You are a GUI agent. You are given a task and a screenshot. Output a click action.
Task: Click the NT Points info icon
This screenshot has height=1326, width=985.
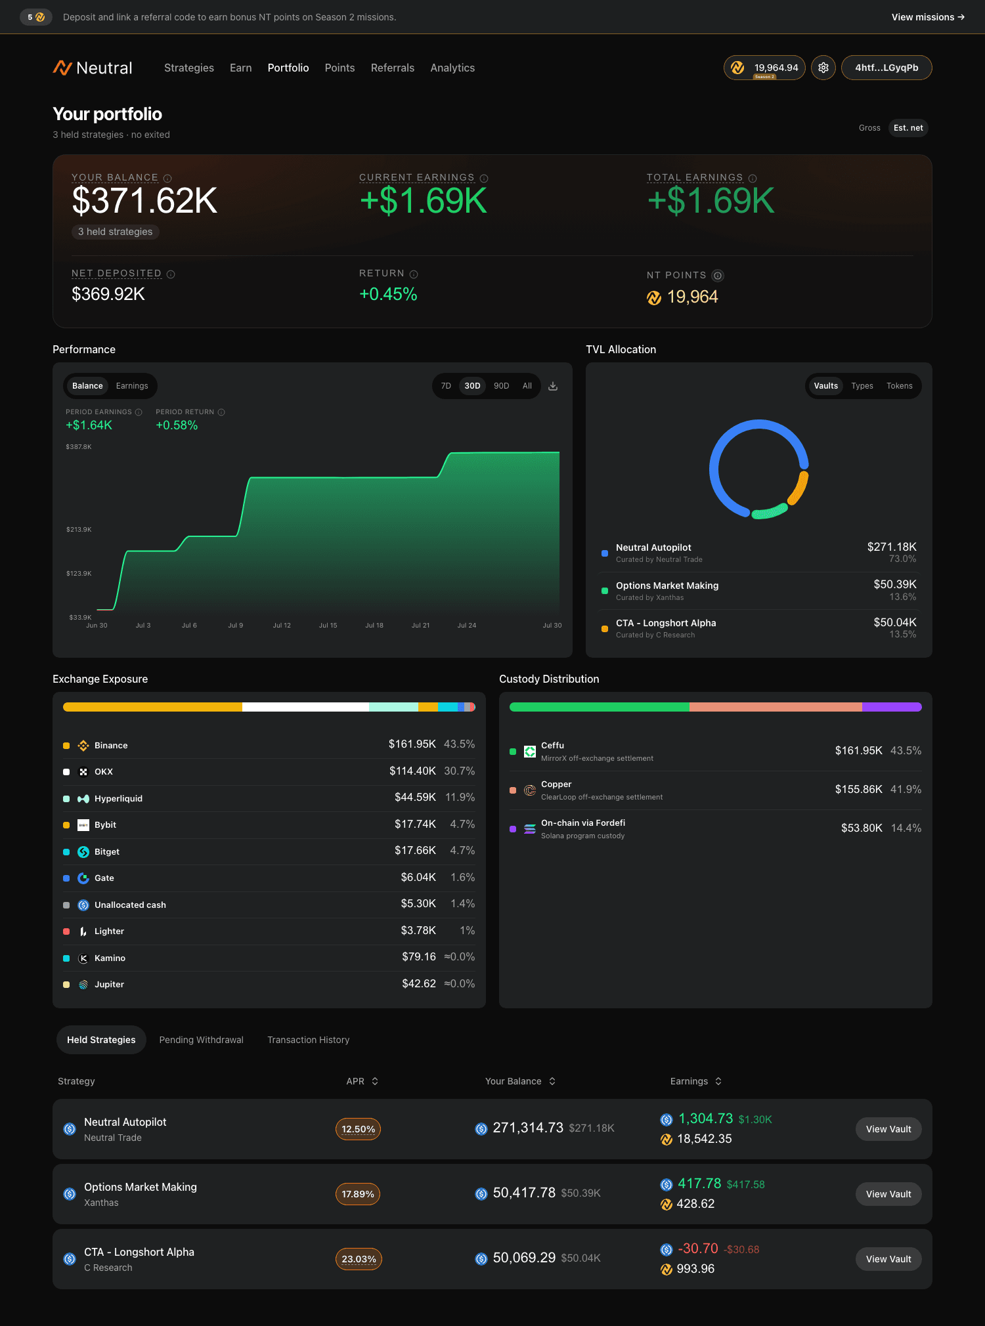pyautogui.click(x=718, y=276)
